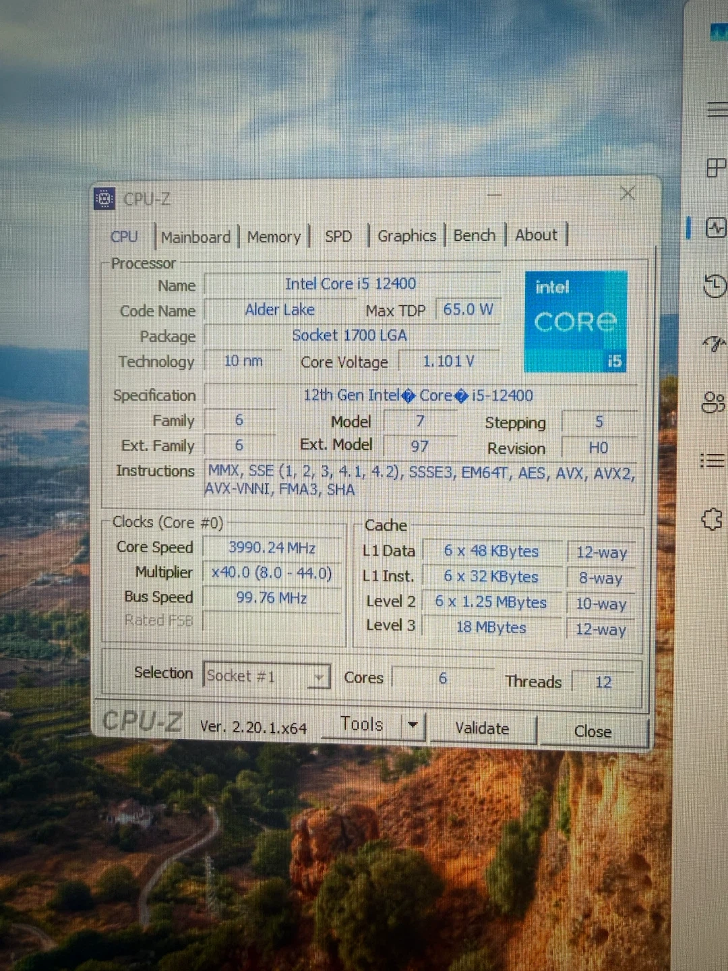Click the Socket 1700 LGA package value

coord(350,335)
